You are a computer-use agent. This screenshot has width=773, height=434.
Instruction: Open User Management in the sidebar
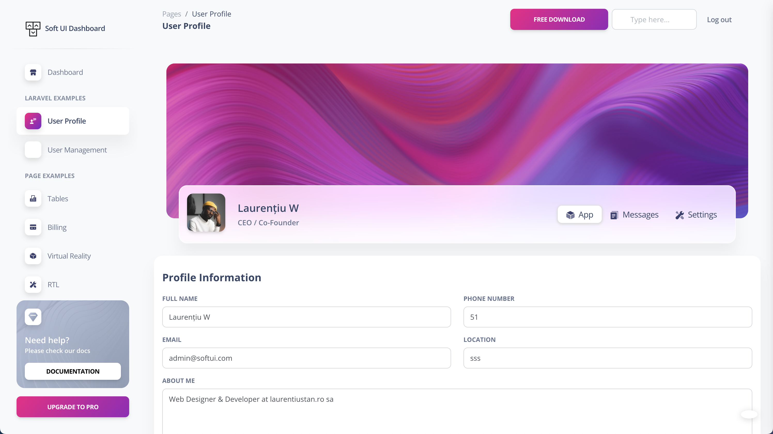pos(77,150)
